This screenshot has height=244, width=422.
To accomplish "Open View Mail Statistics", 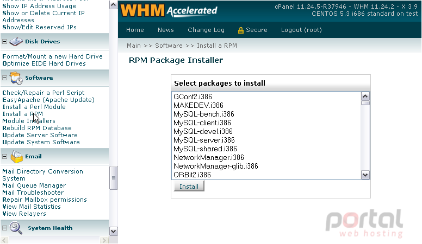I will (32, 207).
